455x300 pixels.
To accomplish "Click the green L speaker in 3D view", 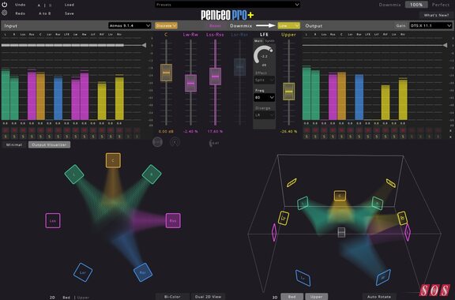I will pyautogui.click(x=303, y=203).
